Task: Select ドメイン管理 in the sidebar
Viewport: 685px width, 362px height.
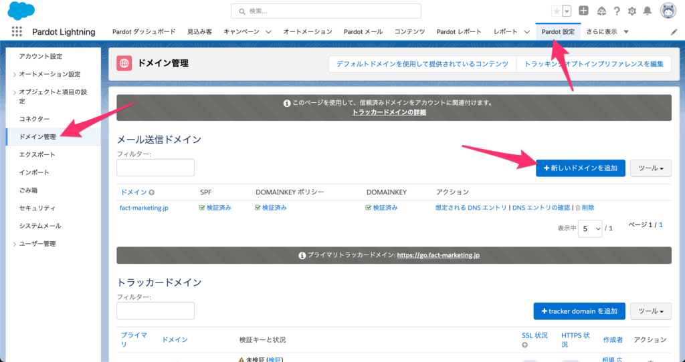Action: tap(37, 136)
